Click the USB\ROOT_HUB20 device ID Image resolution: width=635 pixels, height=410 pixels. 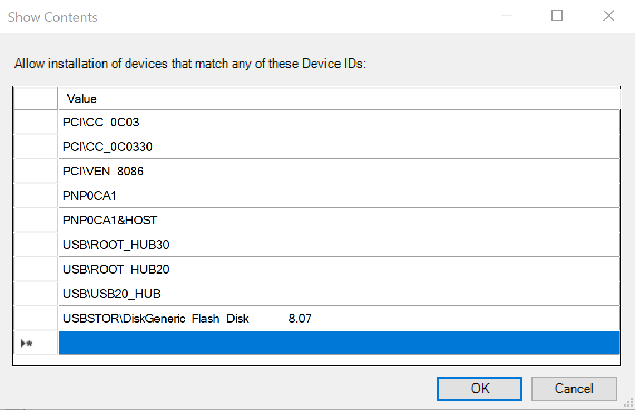(x=339, y=269)
